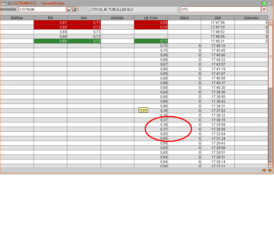Open the instrument search icon beside WKN field
Image resolution: width=274 pixels, height=232 pixels.
(69, 9)
